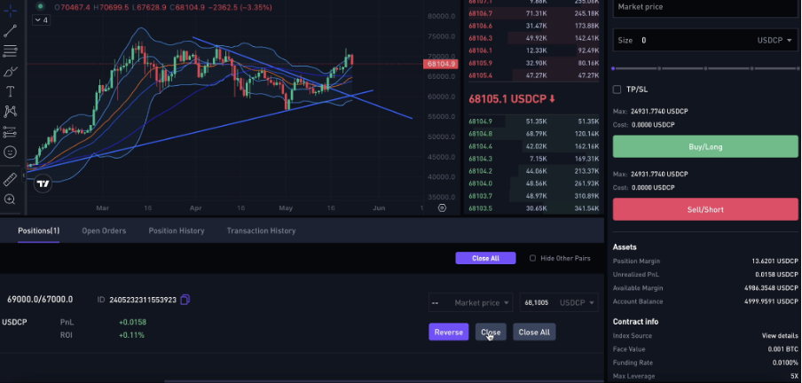Viewport: 802px width, 383px height.
Task: Open the Transaction History tab
Action: pos(261,231)
